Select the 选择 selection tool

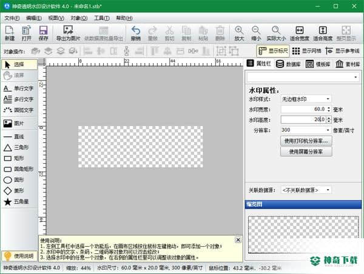coord(19,64)
